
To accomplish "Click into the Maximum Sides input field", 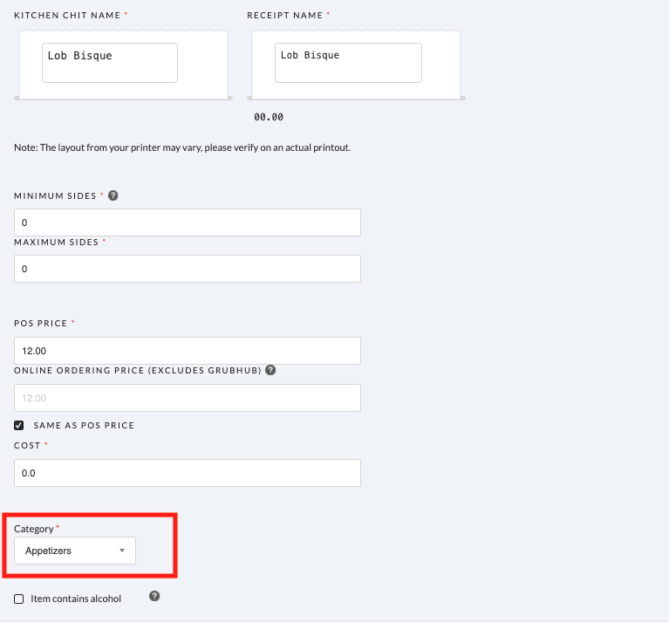I will (x=188, y=269).
